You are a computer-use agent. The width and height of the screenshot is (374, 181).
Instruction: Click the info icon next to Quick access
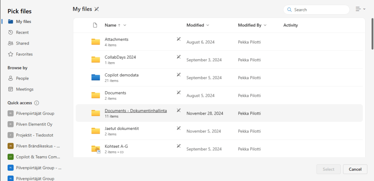click(x=37, y=103)
